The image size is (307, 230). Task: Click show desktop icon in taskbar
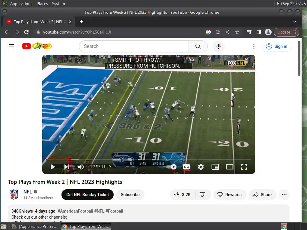coord(4,226)
